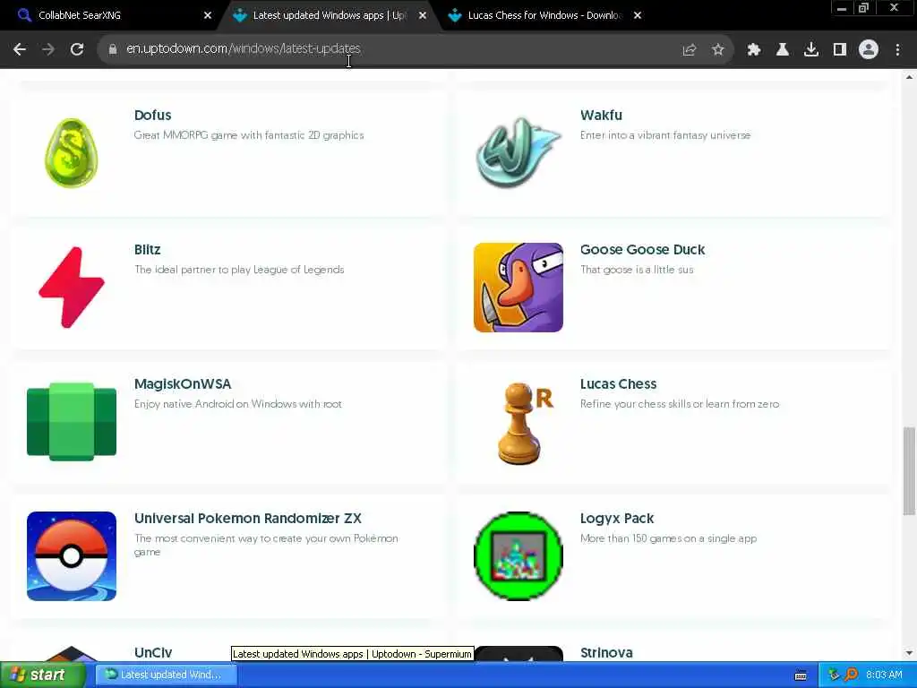
Task: Open the Universal Pokemon Randomizer pokeball icon
Action: 72,556
